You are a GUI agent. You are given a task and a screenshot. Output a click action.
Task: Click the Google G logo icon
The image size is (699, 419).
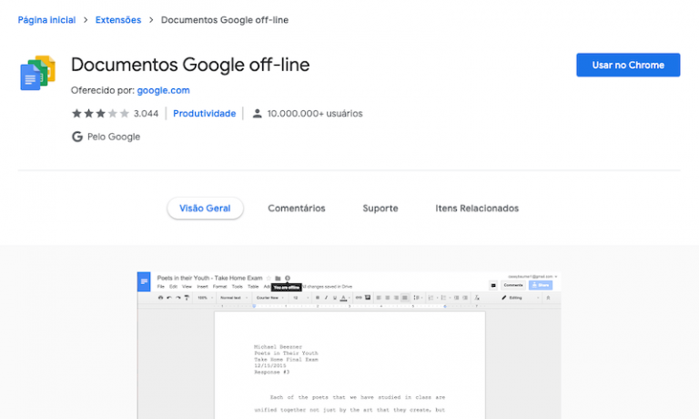point(77,137)
